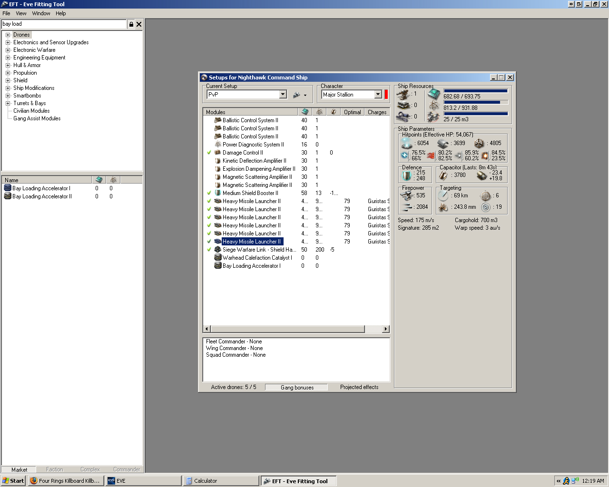Click the armor hitpoints icon beside 3699
609x487 pixels.
click(443, 143)
